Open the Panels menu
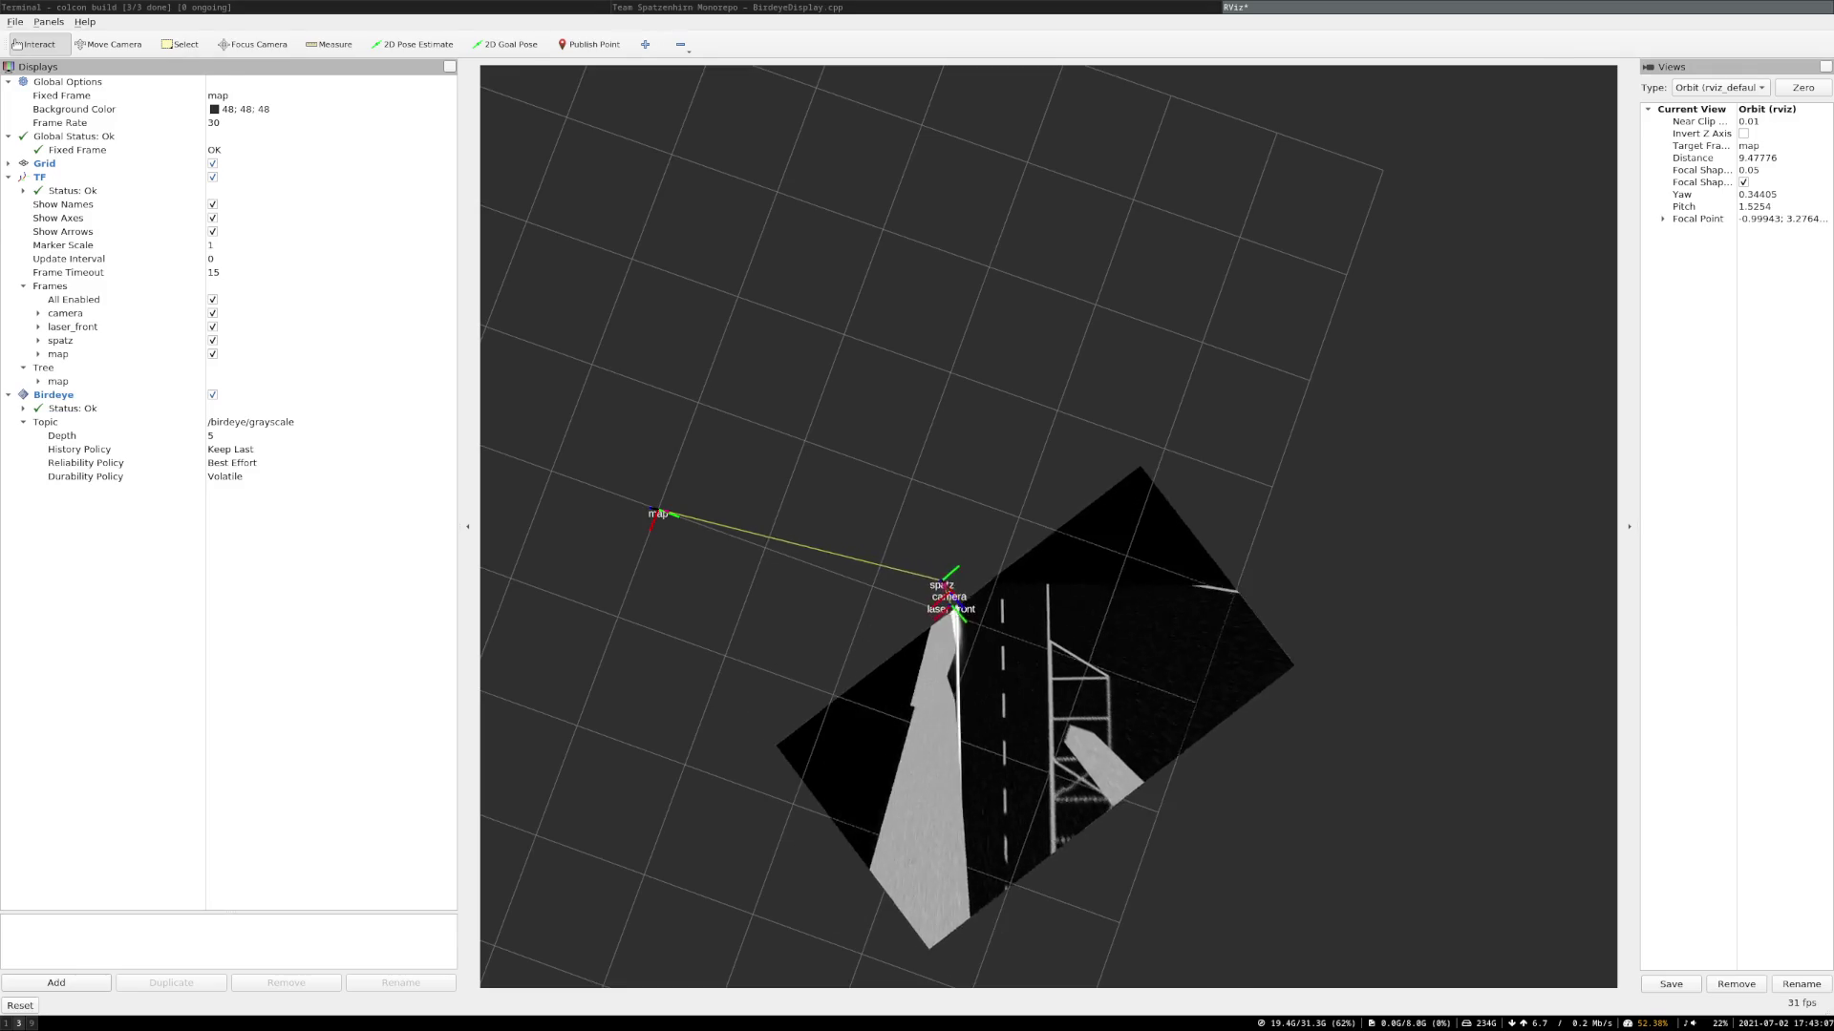This screenshot has height=1031, width=1834. click(x=48, y=21)
